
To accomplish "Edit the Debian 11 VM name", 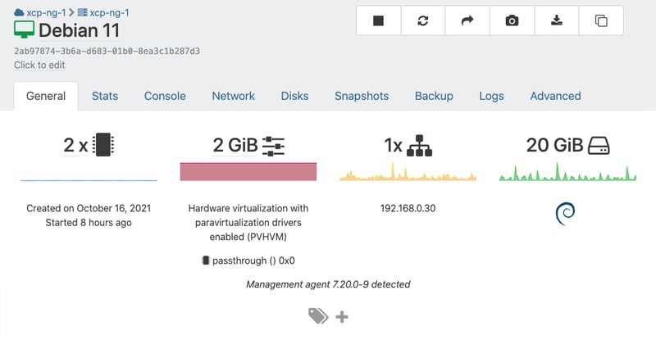I will point(79,31).
